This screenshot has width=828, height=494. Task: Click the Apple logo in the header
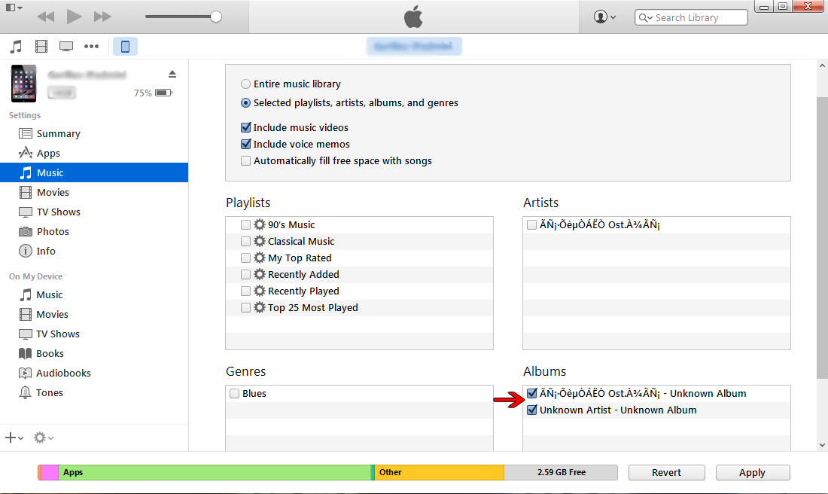click(x=413, y=17)
